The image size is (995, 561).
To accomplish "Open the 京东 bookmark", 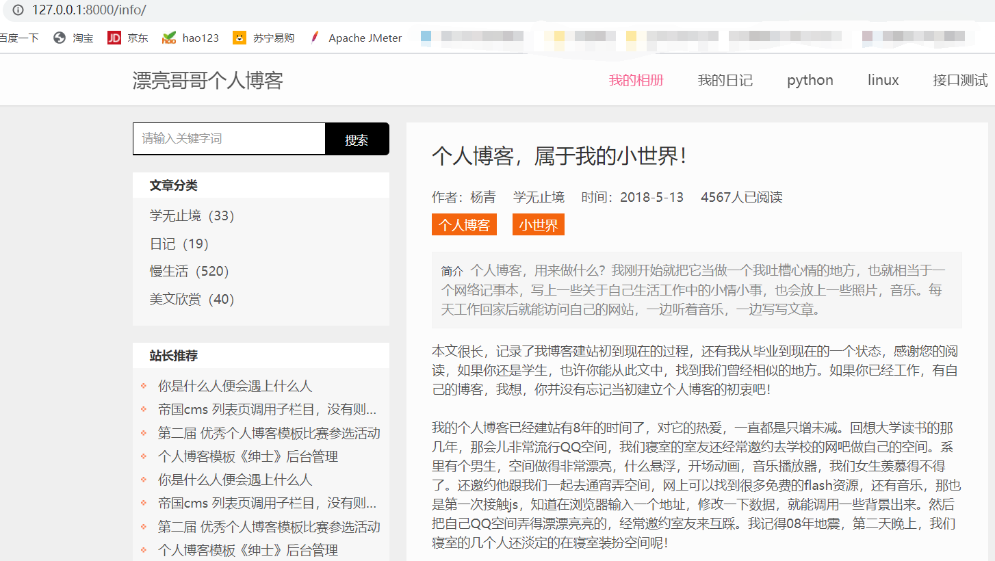I will pyautogui.click(x=128, y=38).
